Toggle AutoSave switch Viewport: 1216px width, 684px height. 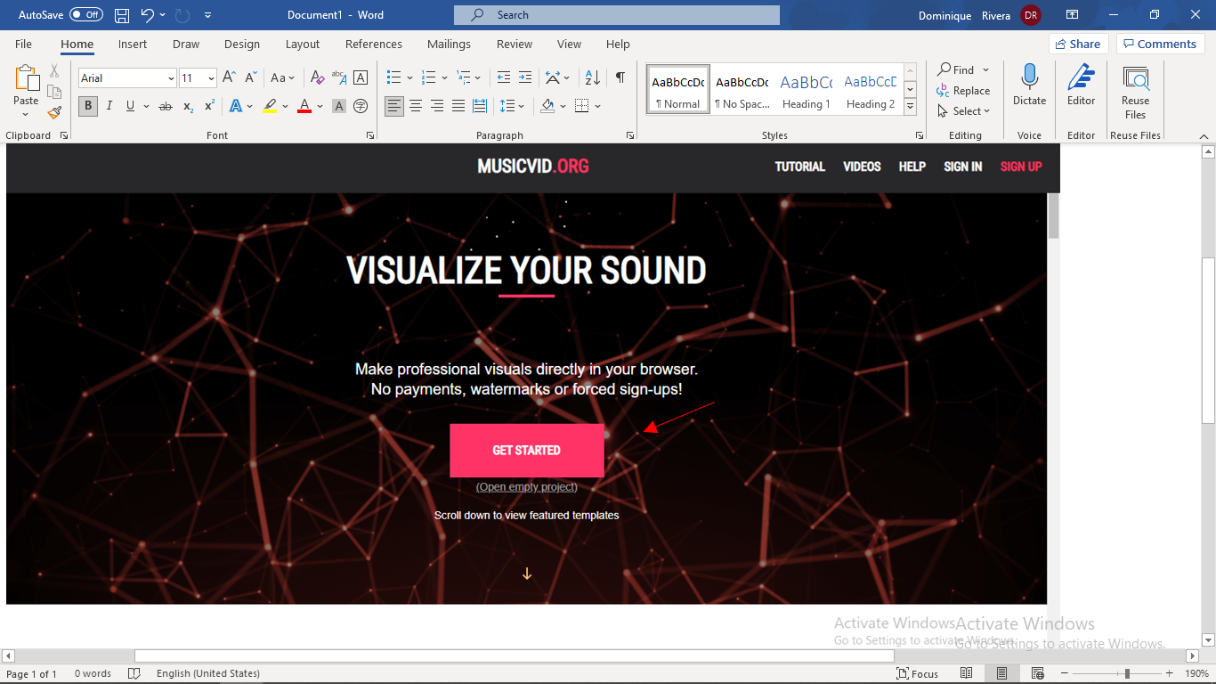pos(86,15)
